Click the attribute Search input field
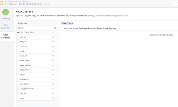The image size is (178, 107). click(35, 28)
